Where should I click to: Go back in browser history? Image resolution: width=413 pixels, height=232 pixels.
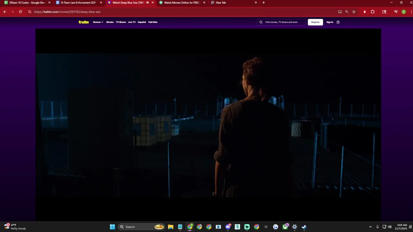tap(5, 12)
